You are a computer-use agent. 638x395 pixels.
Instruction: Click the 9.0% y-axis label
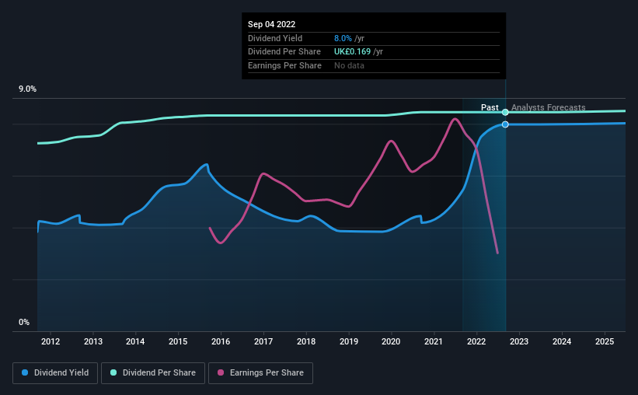[27, 89]
